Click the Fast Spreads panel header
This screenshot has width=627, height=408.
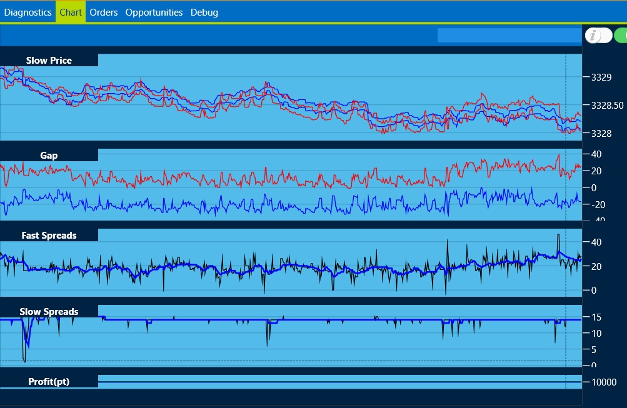tap(49, 236)
